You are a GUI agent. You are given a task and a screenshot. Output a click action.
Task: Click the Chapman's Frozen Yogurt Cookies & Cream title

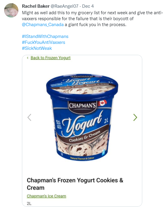(75, 184)
